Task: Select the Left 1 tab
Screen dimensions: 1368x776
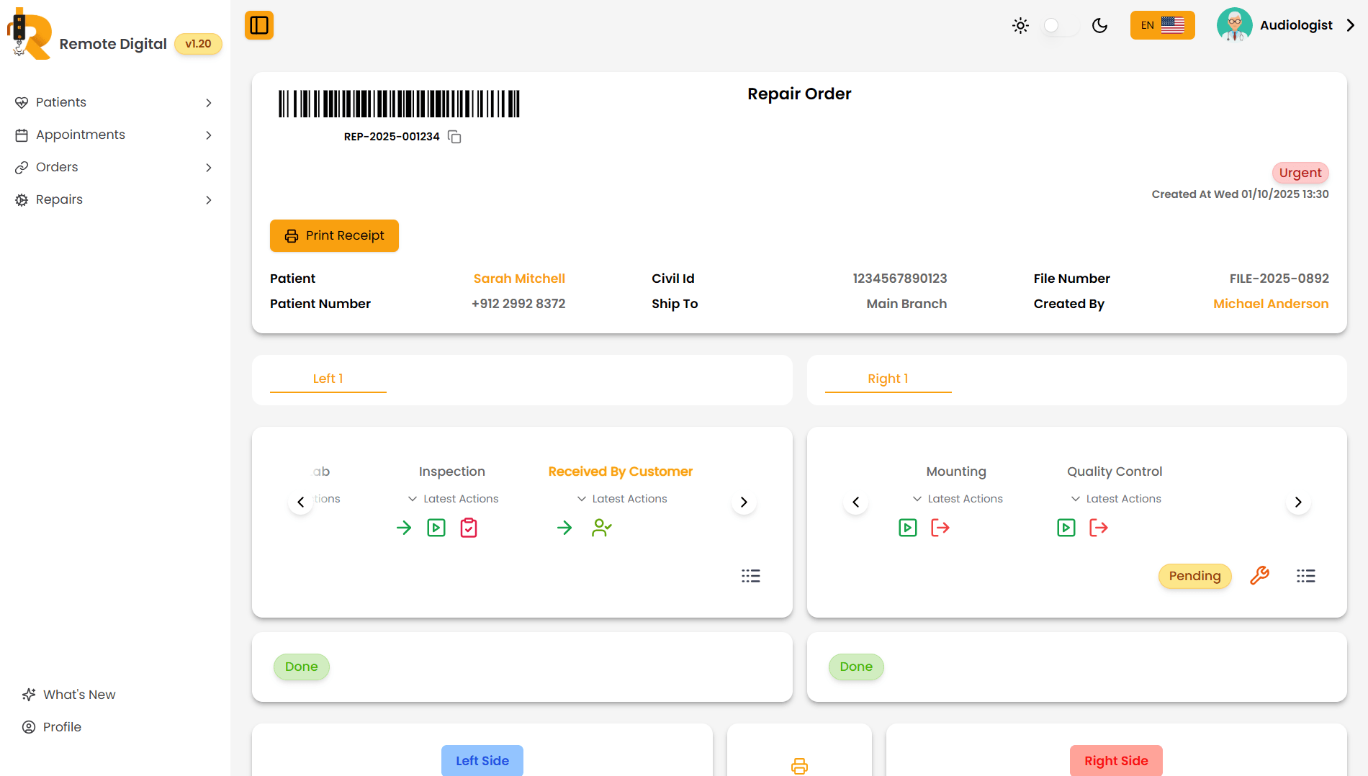Action: [x=328, y=379]
